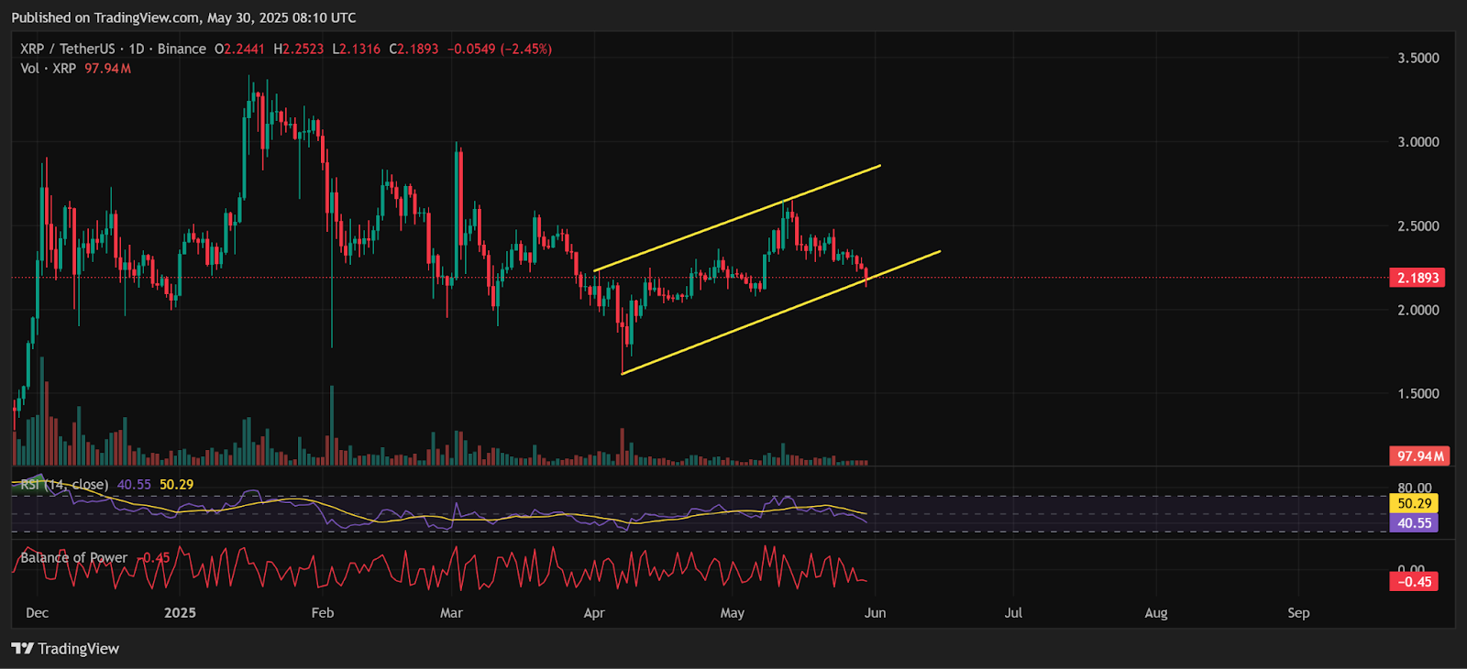The image size is (1467, 669).
Task: Click the high price value 2.2523
Action: click(x=303, y=49)
